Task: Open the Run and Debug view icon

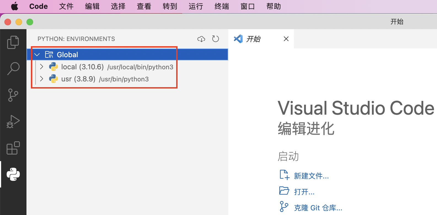Action: (x=13, y=122)
